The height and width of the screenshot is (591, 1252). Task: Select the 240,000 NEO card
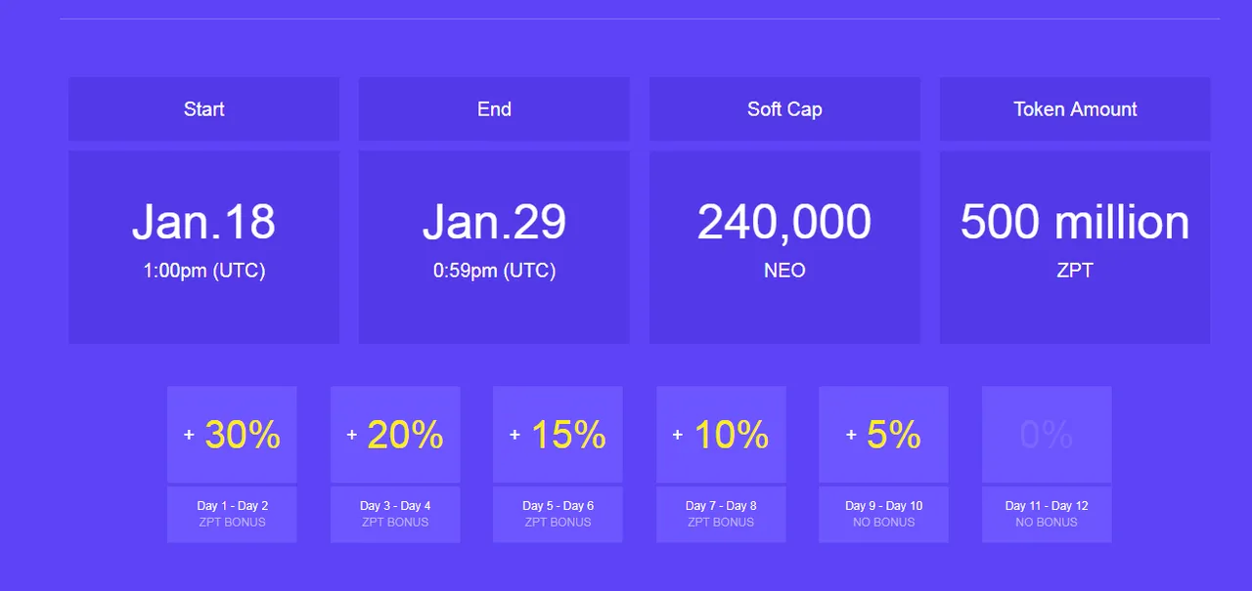(x=784, y=247)
